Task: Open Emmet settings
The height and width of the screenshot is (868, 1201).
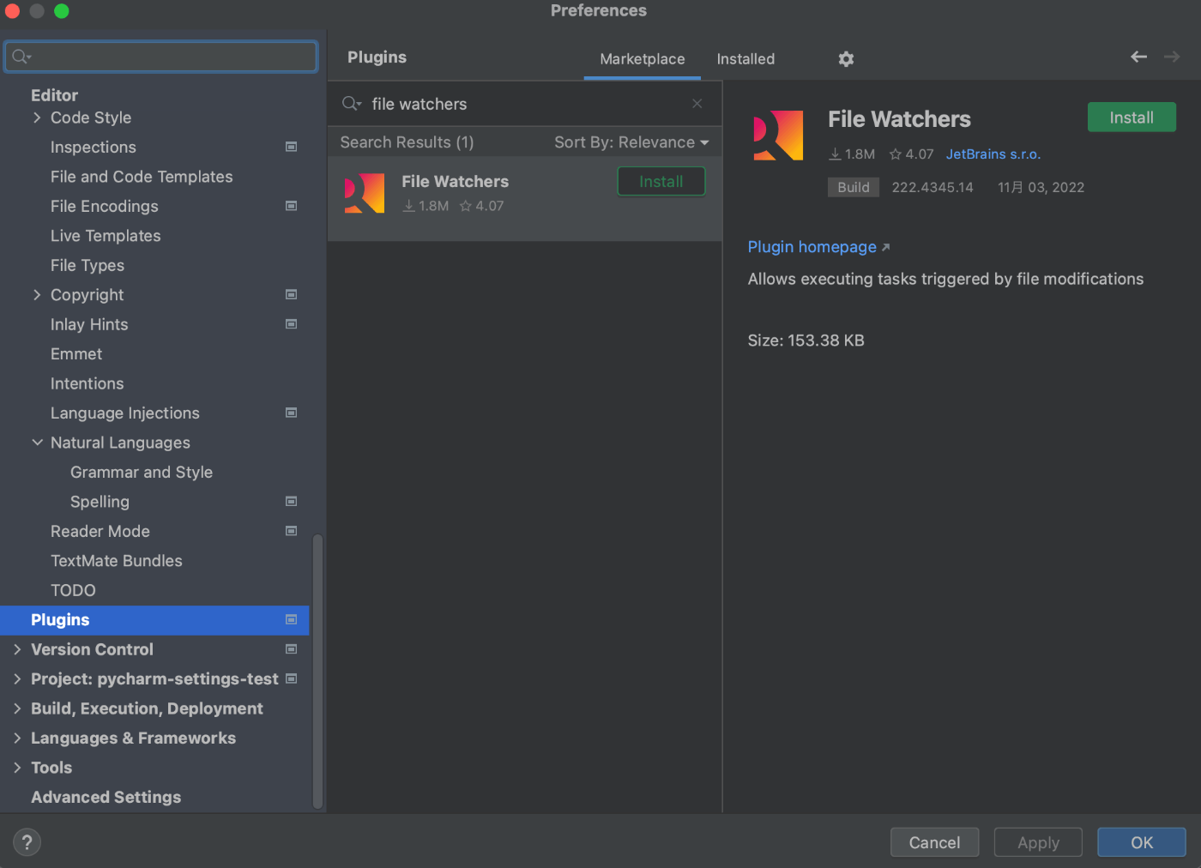Action: click(x=76, y=354)
